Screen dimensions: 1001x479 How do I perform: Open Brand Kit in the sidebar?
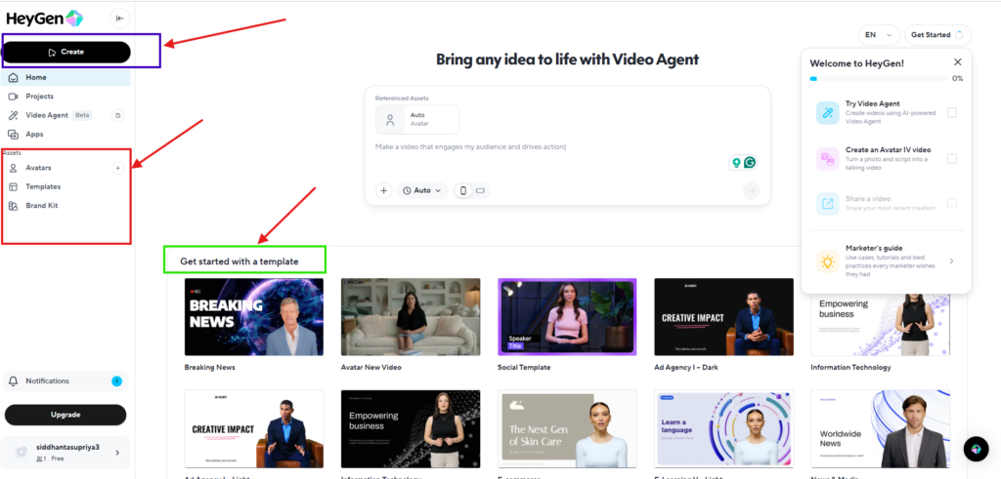41,205
